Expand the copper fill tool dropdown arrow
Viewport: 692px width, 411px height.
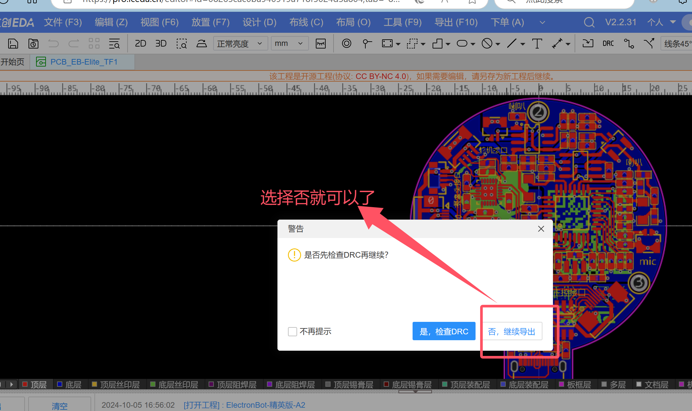[398, 44]
